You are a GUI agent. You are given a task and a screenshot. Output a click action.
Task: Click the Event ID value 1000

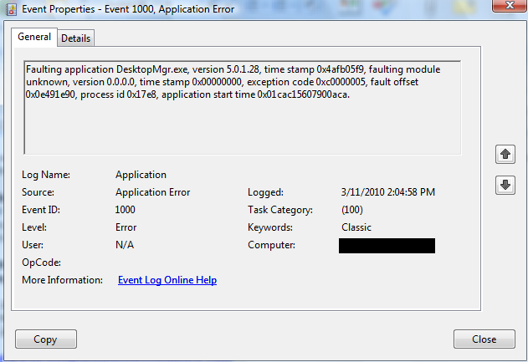click(x=125, y=210)
